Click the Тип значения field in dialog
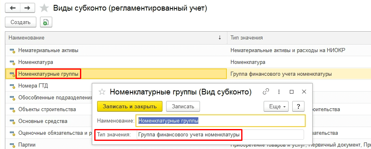Viewport: 371px width, 149px height. click(220, 135)
